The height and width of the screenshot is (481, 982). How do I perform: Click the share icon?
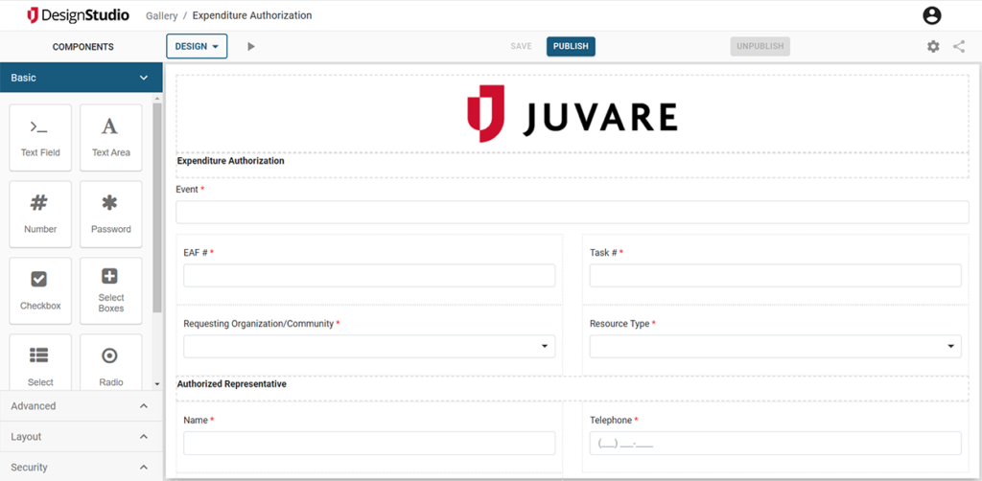959,46
